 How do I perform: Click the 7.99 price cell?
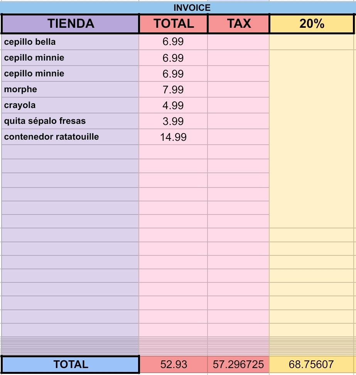[x=173, y=89]
